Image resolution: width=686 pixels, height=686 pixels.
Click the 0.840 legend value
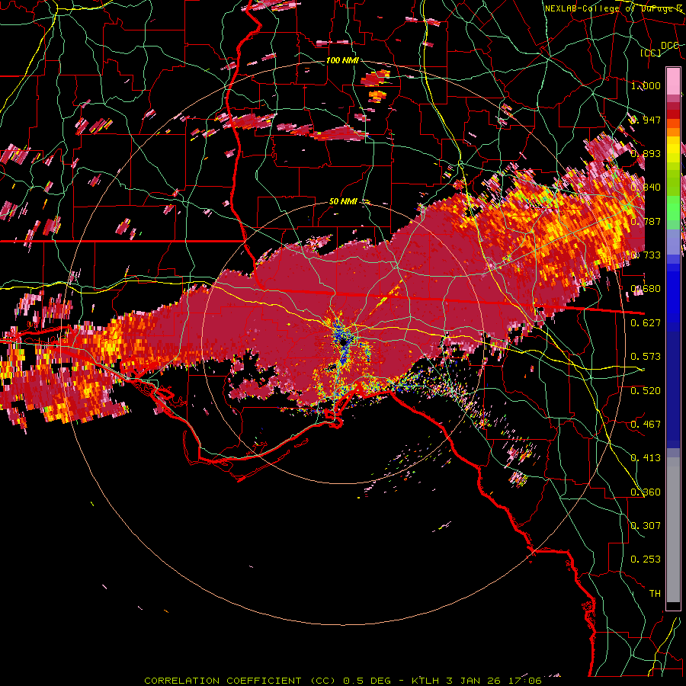pos(646,188)
